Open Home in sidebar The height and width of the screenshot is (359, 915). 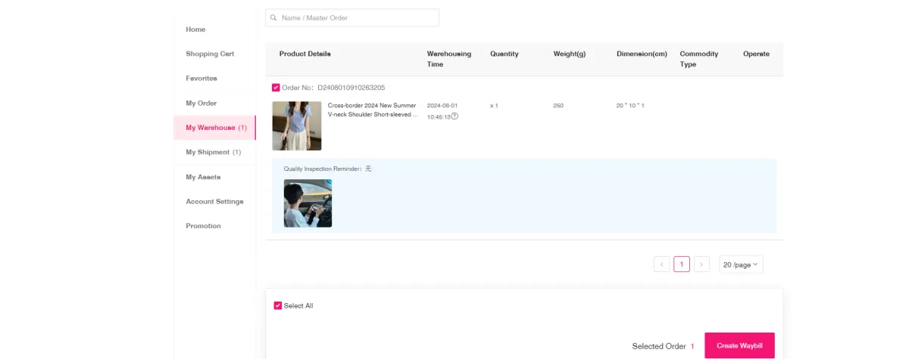[195, 29]
